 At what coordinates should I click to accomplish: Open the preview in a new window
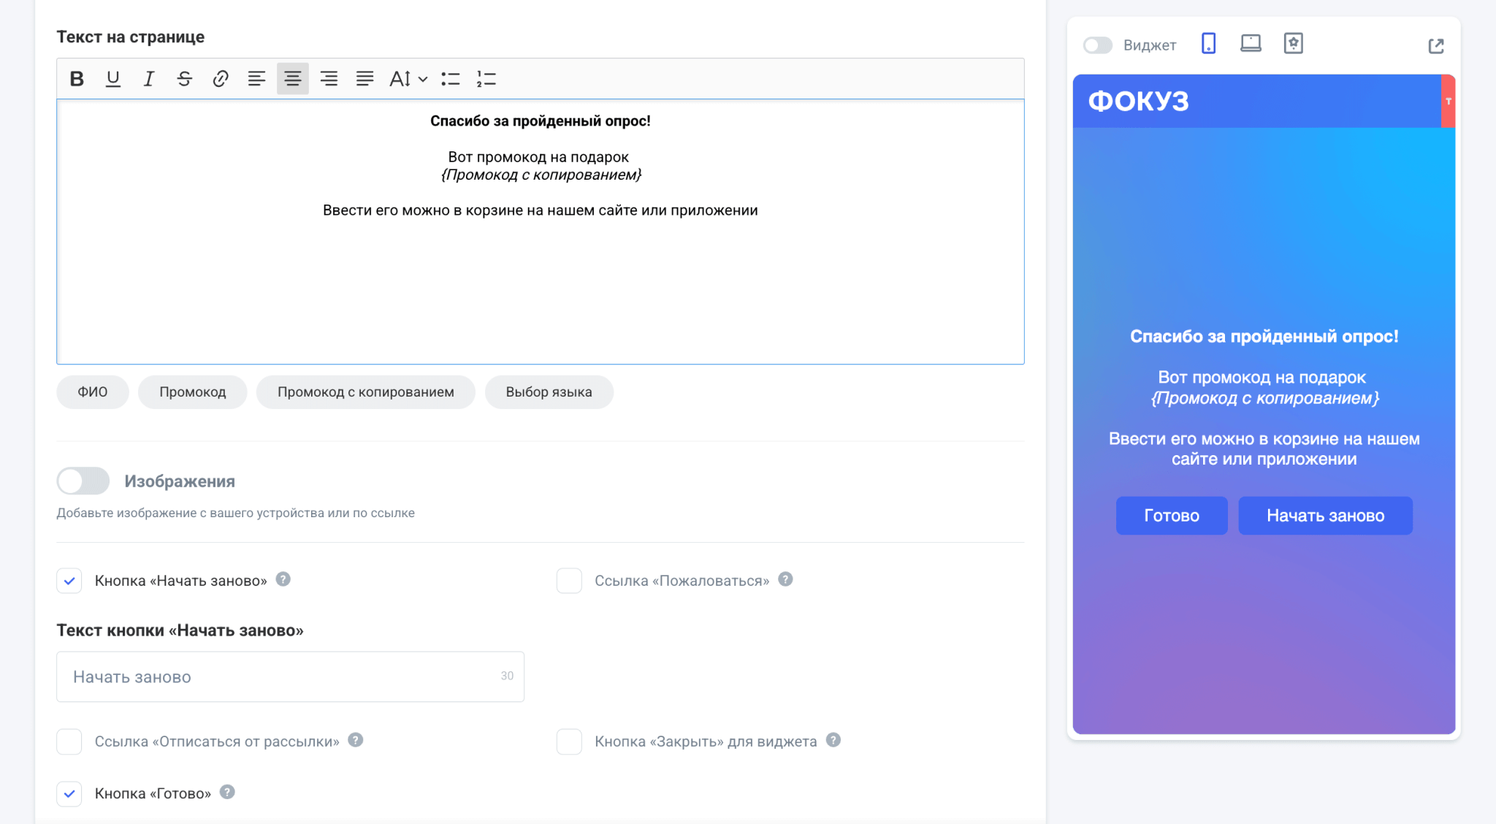(x=1435, y=46)
